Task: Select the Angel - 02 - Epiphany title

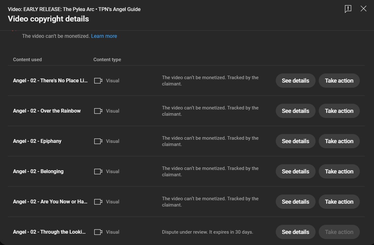Action: (37, 141)
